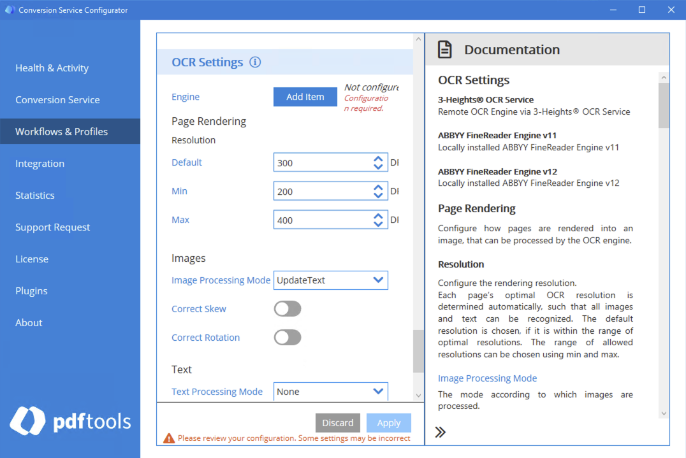The height and width of the screenshot is (458, 686).
Task: Click the Apply button
Action: tap(389, 422)
